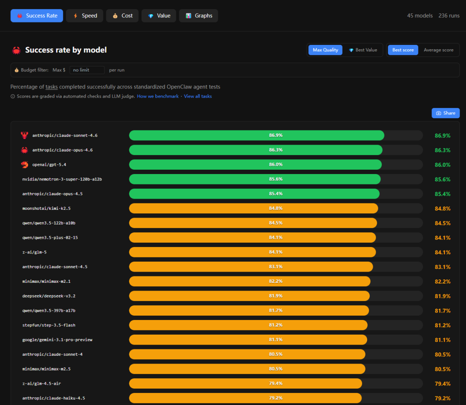The width and height of the screenshot is (466, 405).
Task: Click the crab icon for claude-opus-4.6
Action: point(24,150)
